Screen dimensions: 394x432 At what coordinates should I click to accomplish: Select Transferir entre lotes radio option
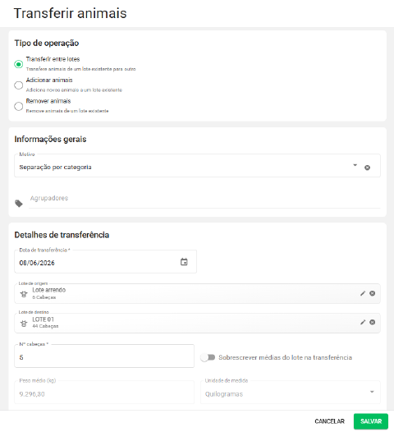(18, 64)
